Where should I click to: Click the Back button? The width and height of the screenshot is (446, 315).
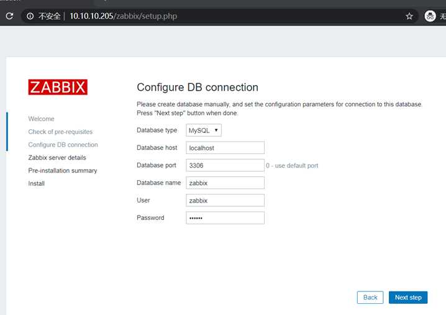pyautogui.click(x=370, y=298)
